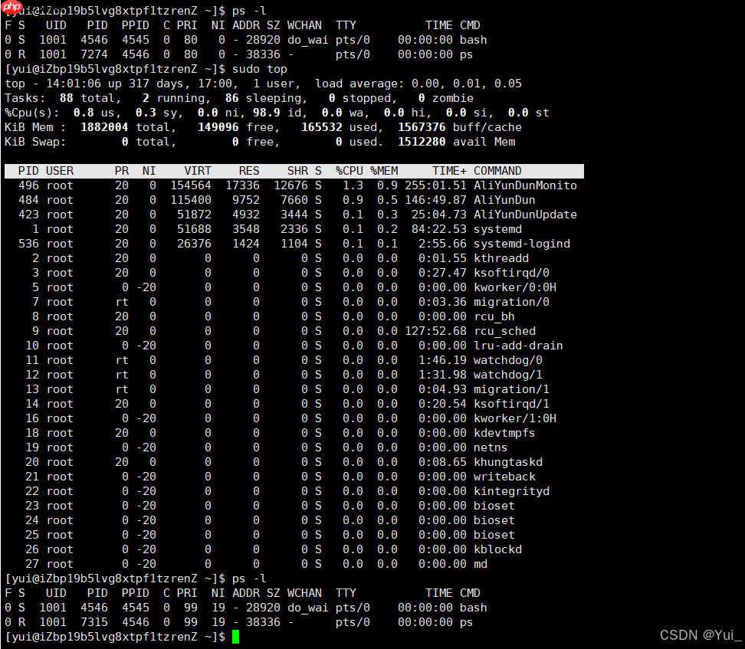The height and width of the screenshot is (649, 745).
Task: Click 'watchdog/1' command text
Action: point(508,375)
